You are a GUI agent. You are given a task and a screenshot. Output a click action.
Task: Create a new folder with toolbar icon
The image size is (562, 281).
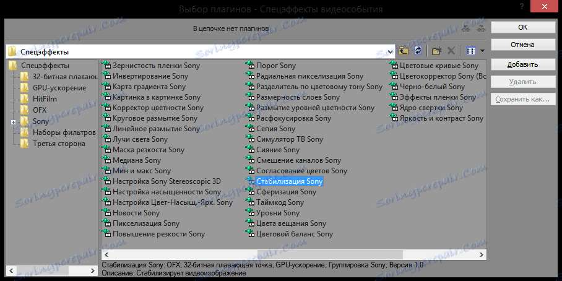(436, 51)
